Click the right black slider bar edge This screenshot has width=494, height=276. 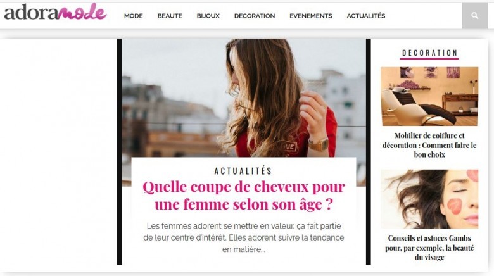pyautogui.click(x=369, y=151)
